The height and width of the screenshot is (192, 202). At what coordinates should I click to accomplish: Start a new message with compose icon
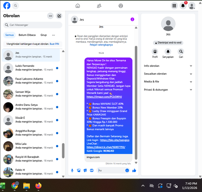click(59, 16)
